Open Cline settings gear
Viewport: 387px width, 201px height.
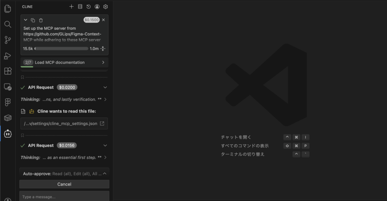coord(105,6)
